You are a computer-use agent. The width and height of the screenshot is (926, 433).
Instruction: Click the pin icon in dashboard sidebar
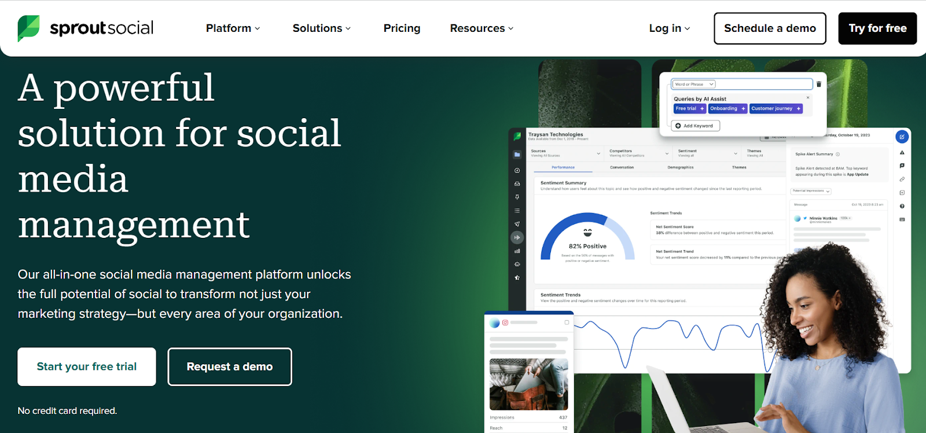517,197
